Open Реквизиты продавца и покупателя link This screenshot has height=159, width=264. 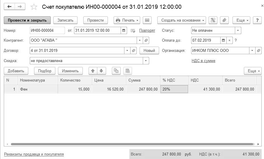34,154
